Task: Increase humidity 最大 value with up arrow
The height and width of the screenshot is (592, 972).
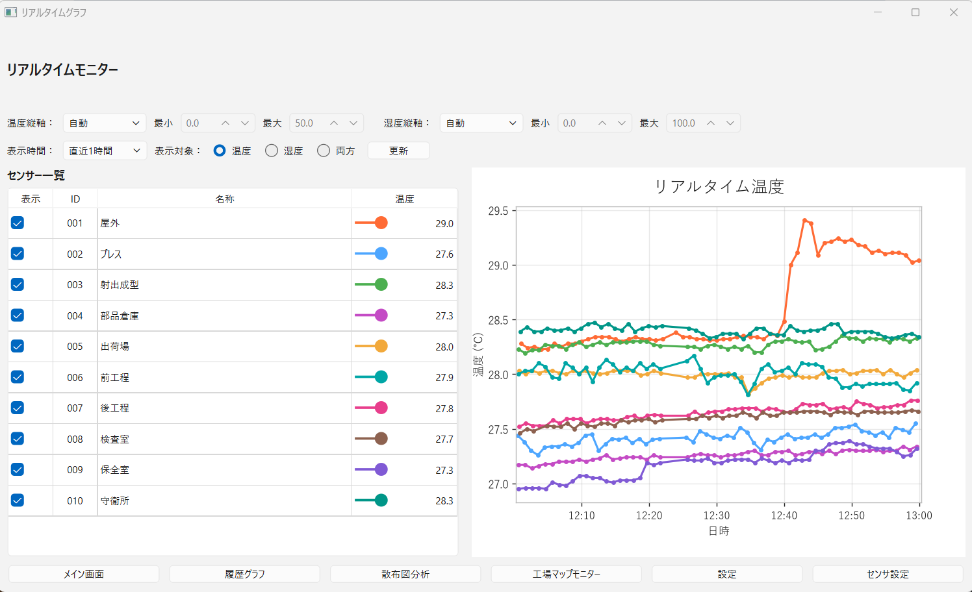Action: (x=711, y=123)
